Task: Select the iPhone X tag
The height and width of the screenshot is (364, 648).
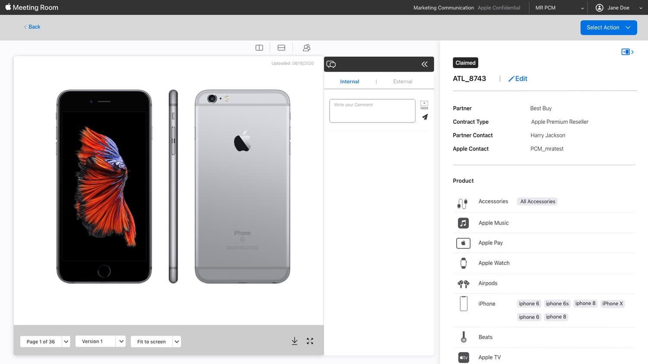Action: [x=613, y=304]
